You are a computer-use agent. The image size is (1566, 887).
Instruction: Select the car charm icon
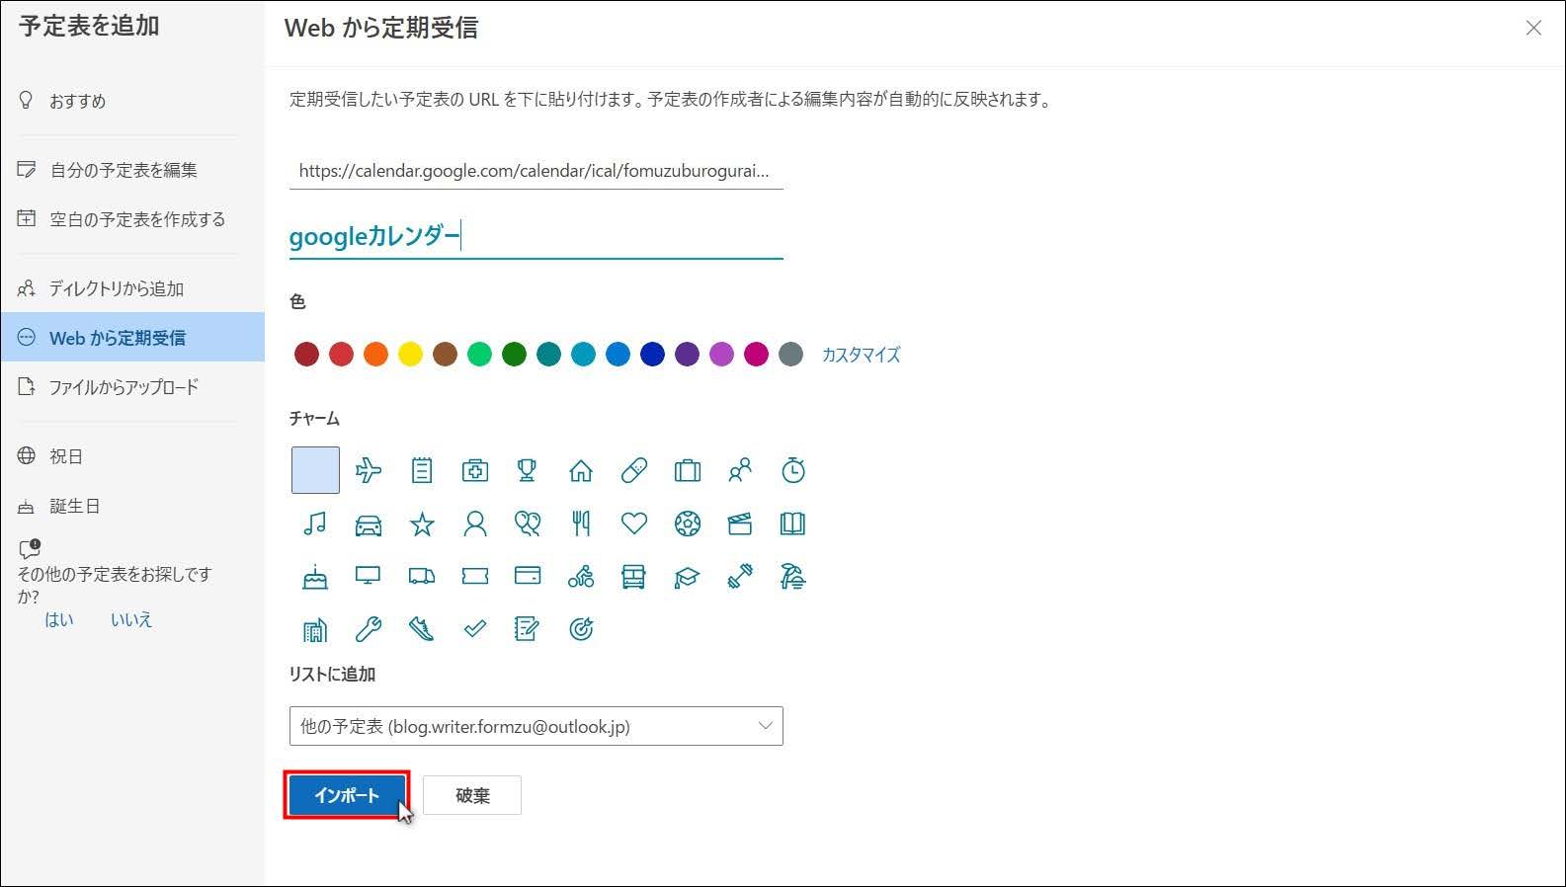[369, 524]
